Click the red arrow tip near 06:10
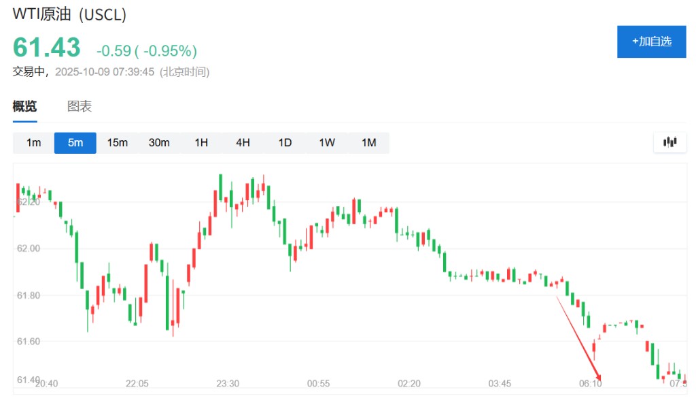696x398 pixels. pyautogui.click(x=601, y=379)
